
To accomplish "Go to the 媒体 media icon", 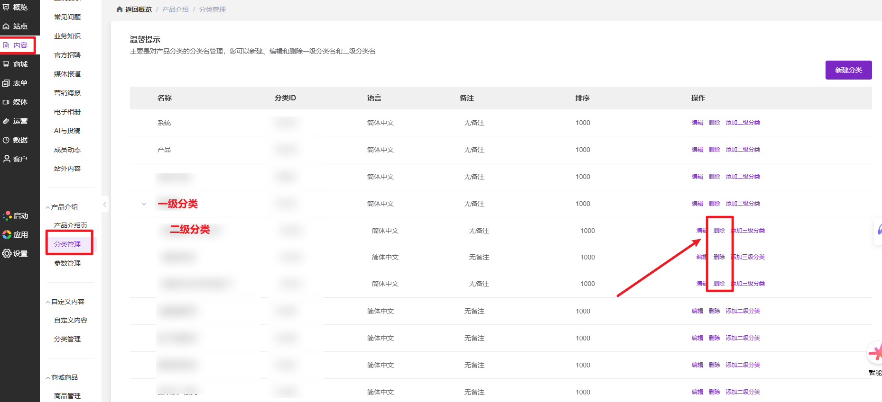I will [x=6, y=102].
